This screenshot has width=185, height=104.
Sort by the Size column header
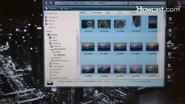[123, 13]
